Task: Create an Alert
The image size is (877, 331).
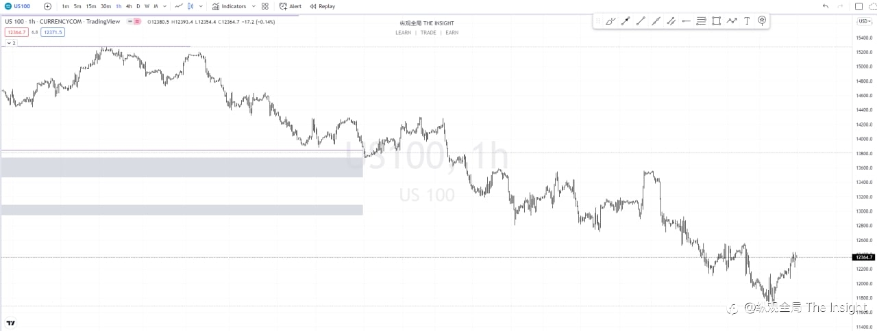Action: (x=291, y=6)
